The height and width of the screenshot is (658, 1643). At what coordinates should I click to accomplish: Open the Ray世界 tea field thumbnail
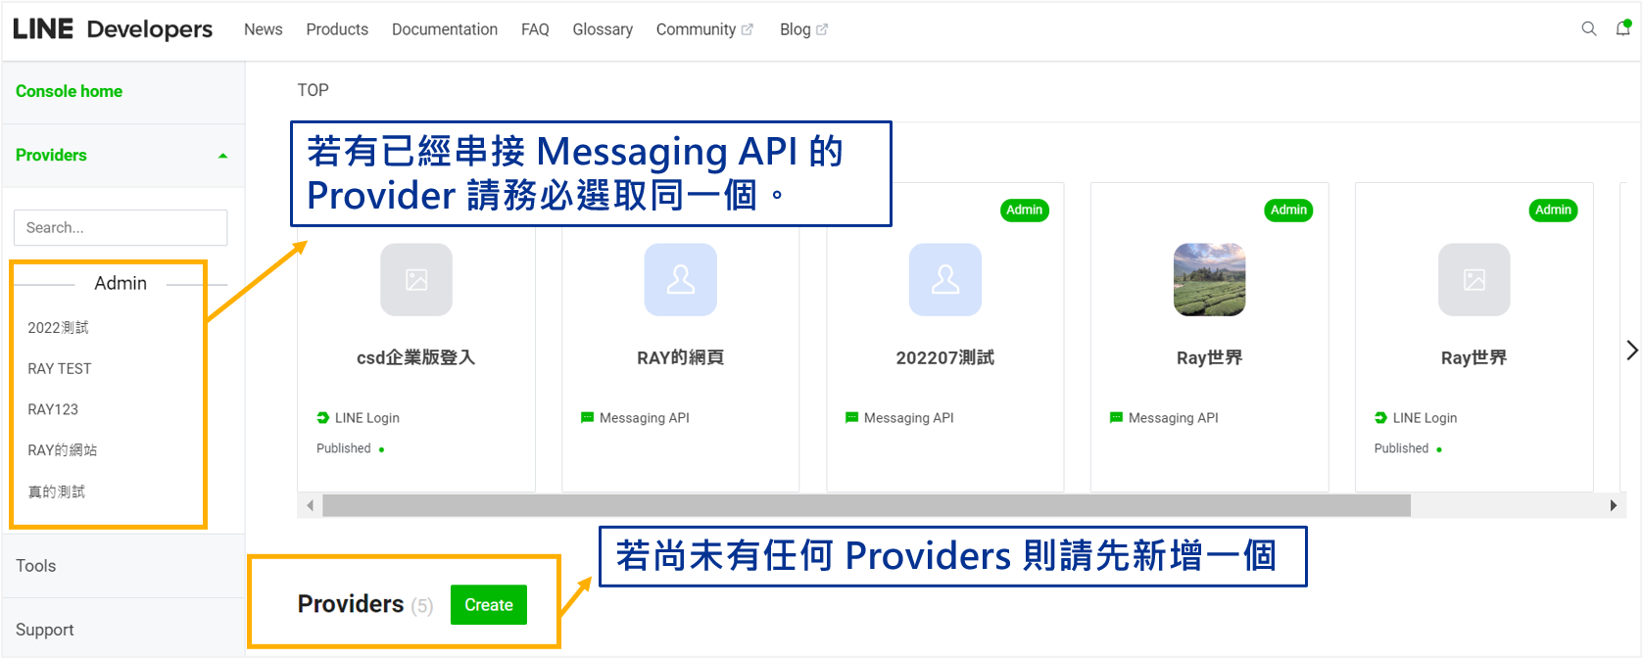click(1209, 280)
